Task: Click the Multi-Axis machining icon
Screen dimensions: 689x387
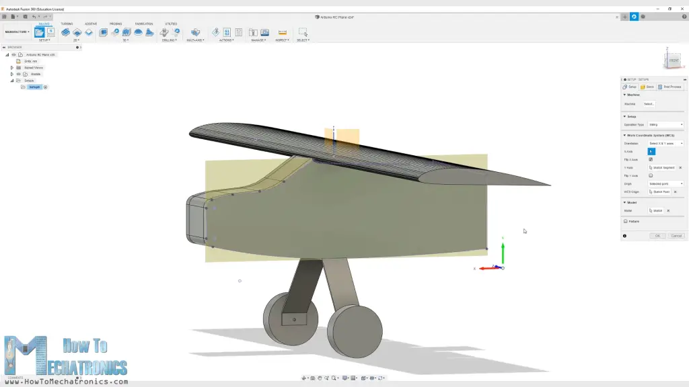Action: [x=196, y=31]
